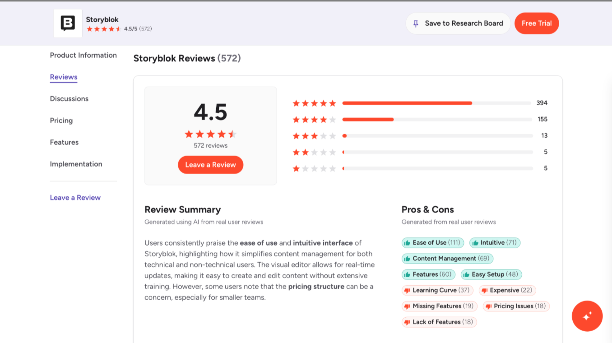Screen dimensions: 612x343
Task: Click the Leave a Review sidebar link
Action: [x=75, y=198]
